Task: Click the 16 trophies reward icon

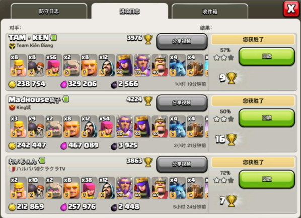Action: (x=232, y=139)
